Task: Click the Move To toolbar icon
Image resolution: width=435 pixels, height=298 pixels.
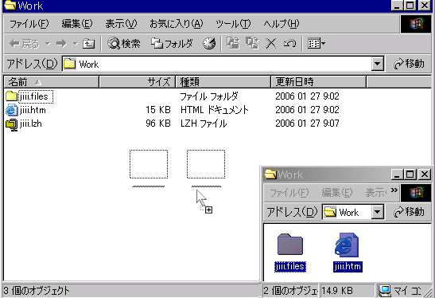Action: point(233,44)
